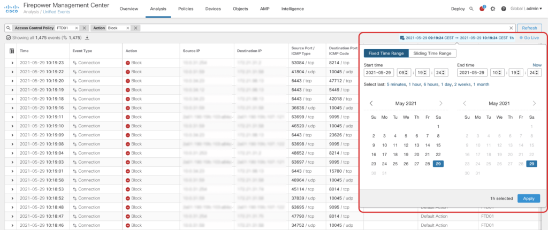Expand the 10:19:22 event row
Image resolution: width=548 pixels, height=230 pixels.
pyautogui.click(x=12, y=72)
